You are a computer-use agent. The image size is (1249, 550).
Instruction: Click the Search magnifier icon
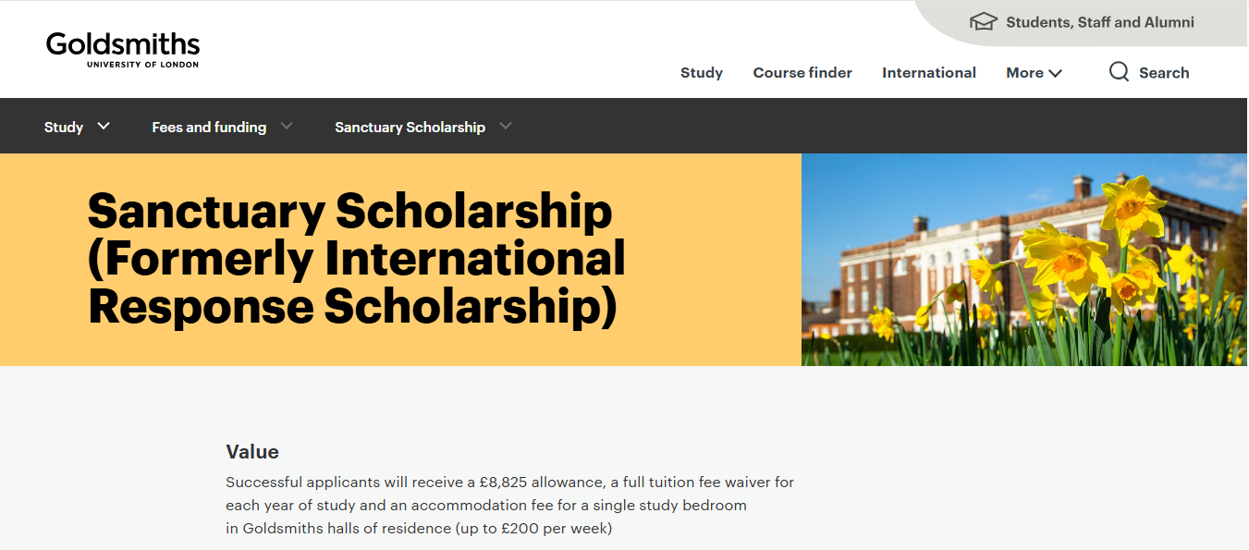(x=1120, y=71)
